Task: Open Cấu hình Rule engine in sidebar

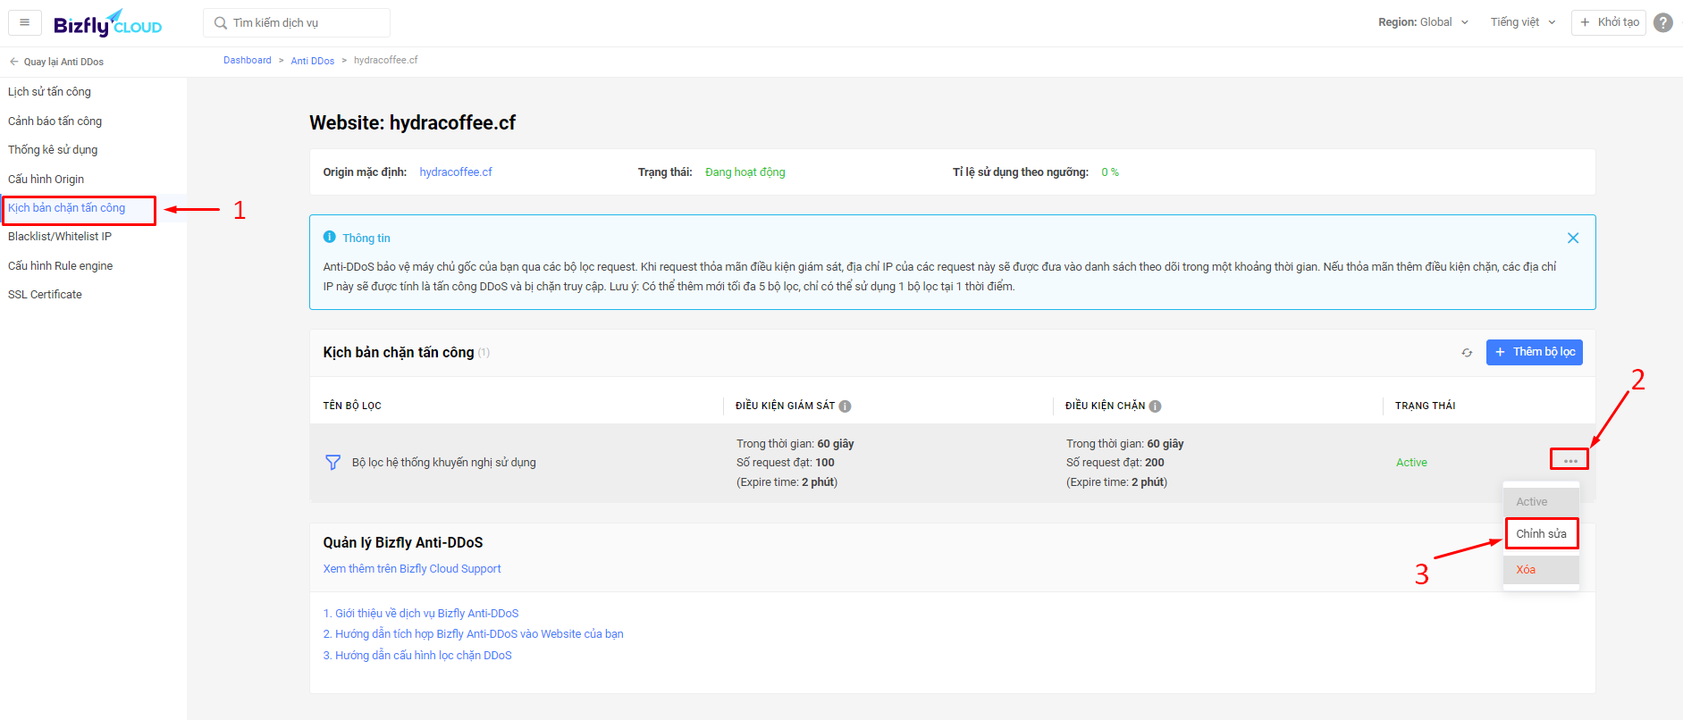Action: (x=61, y=266)
